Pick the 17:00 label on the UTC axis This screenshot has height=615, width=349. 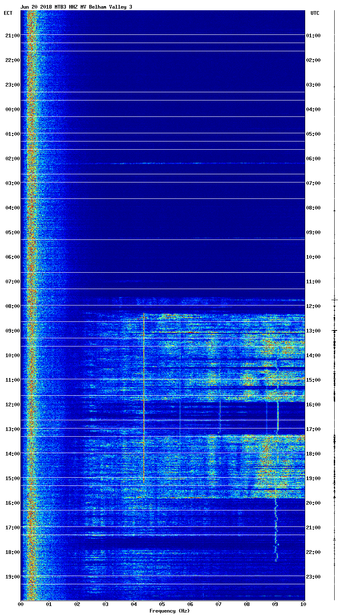313,429
